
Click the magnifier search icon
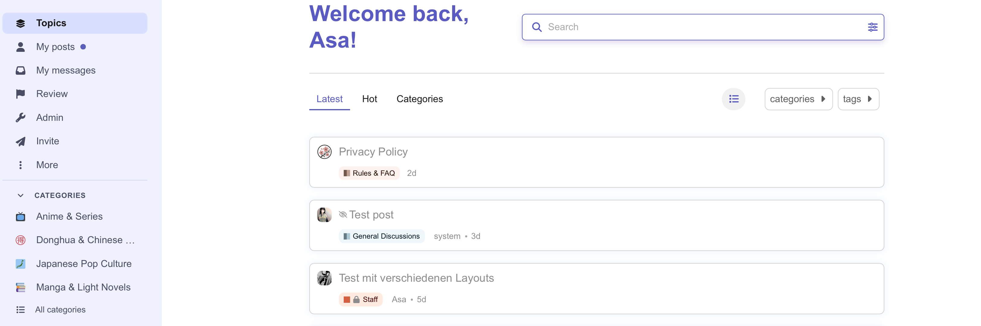(537, 27)
